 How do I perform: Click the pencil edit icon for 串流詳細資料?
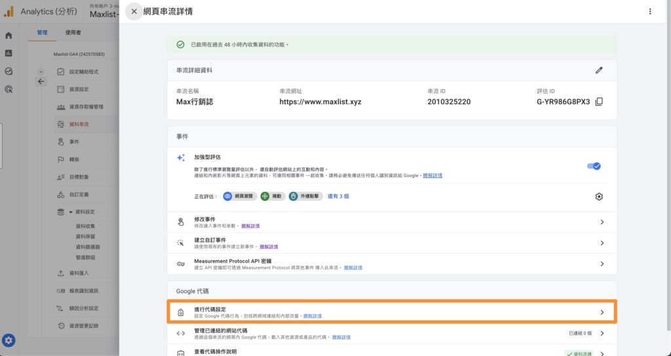[599, 70]
